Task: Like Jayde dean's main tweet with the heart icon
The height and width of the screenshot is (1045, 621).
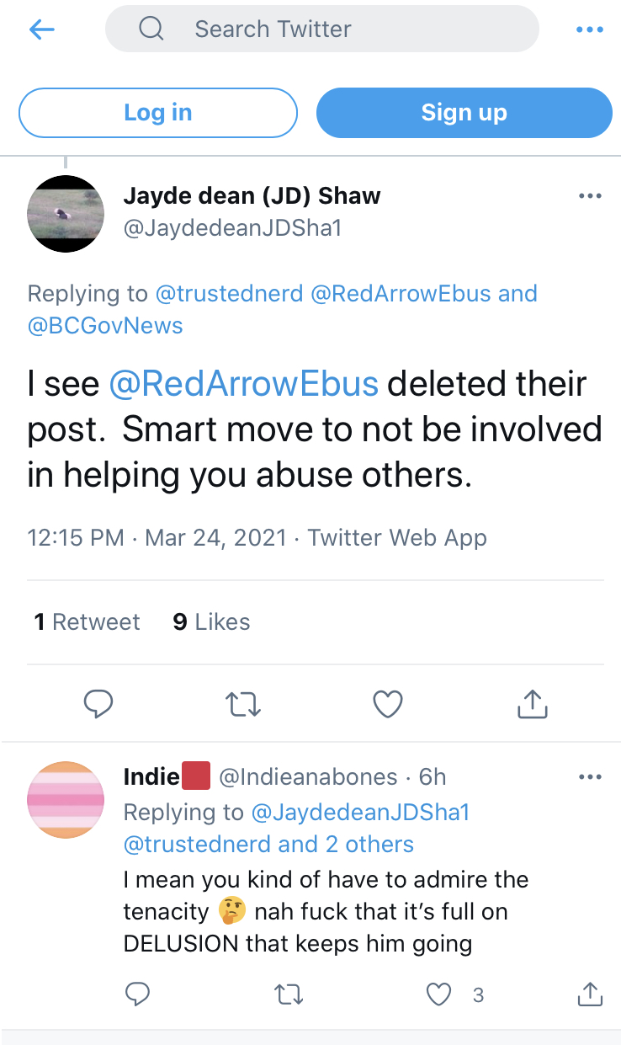Action: (x=388, y=703)
